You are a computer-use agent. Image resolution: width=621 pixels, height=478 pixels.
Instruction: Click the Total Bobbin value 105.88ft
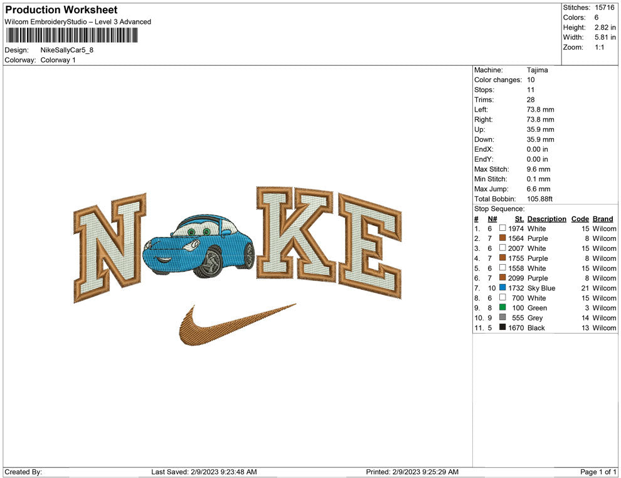pyautogui.click(x=539, y=199)
